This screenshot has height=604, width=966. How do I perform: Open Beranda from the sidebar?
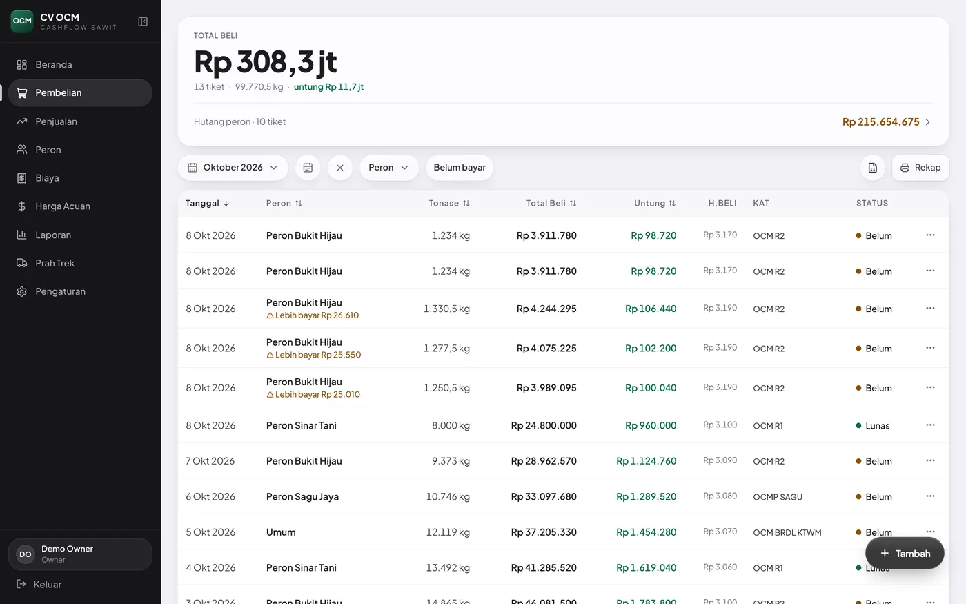coord(80,64)
